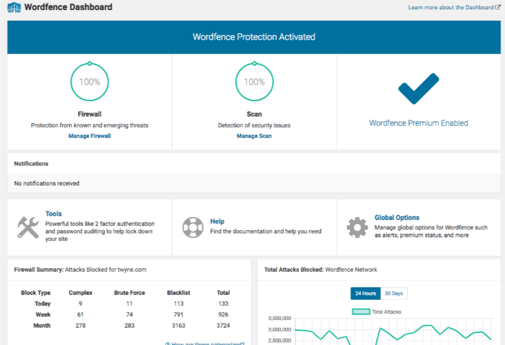Click Wordfence Premium Enabled text
Image resolution: width=505 pixels, height=345 pixels.
click(419, 123)
